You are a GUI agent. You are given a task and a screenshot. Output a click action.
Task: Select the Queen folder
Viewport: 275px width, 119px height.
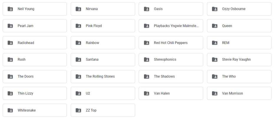pyautogui.click(x=239, y=26)
